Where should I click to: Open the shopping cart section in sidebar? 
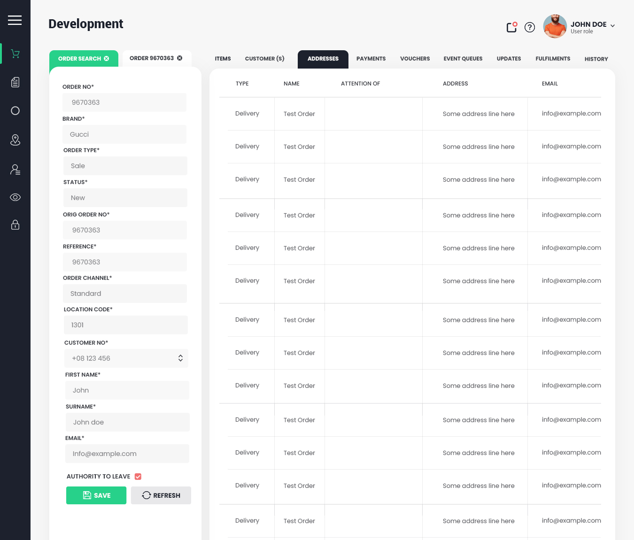(x=15, y=54)
